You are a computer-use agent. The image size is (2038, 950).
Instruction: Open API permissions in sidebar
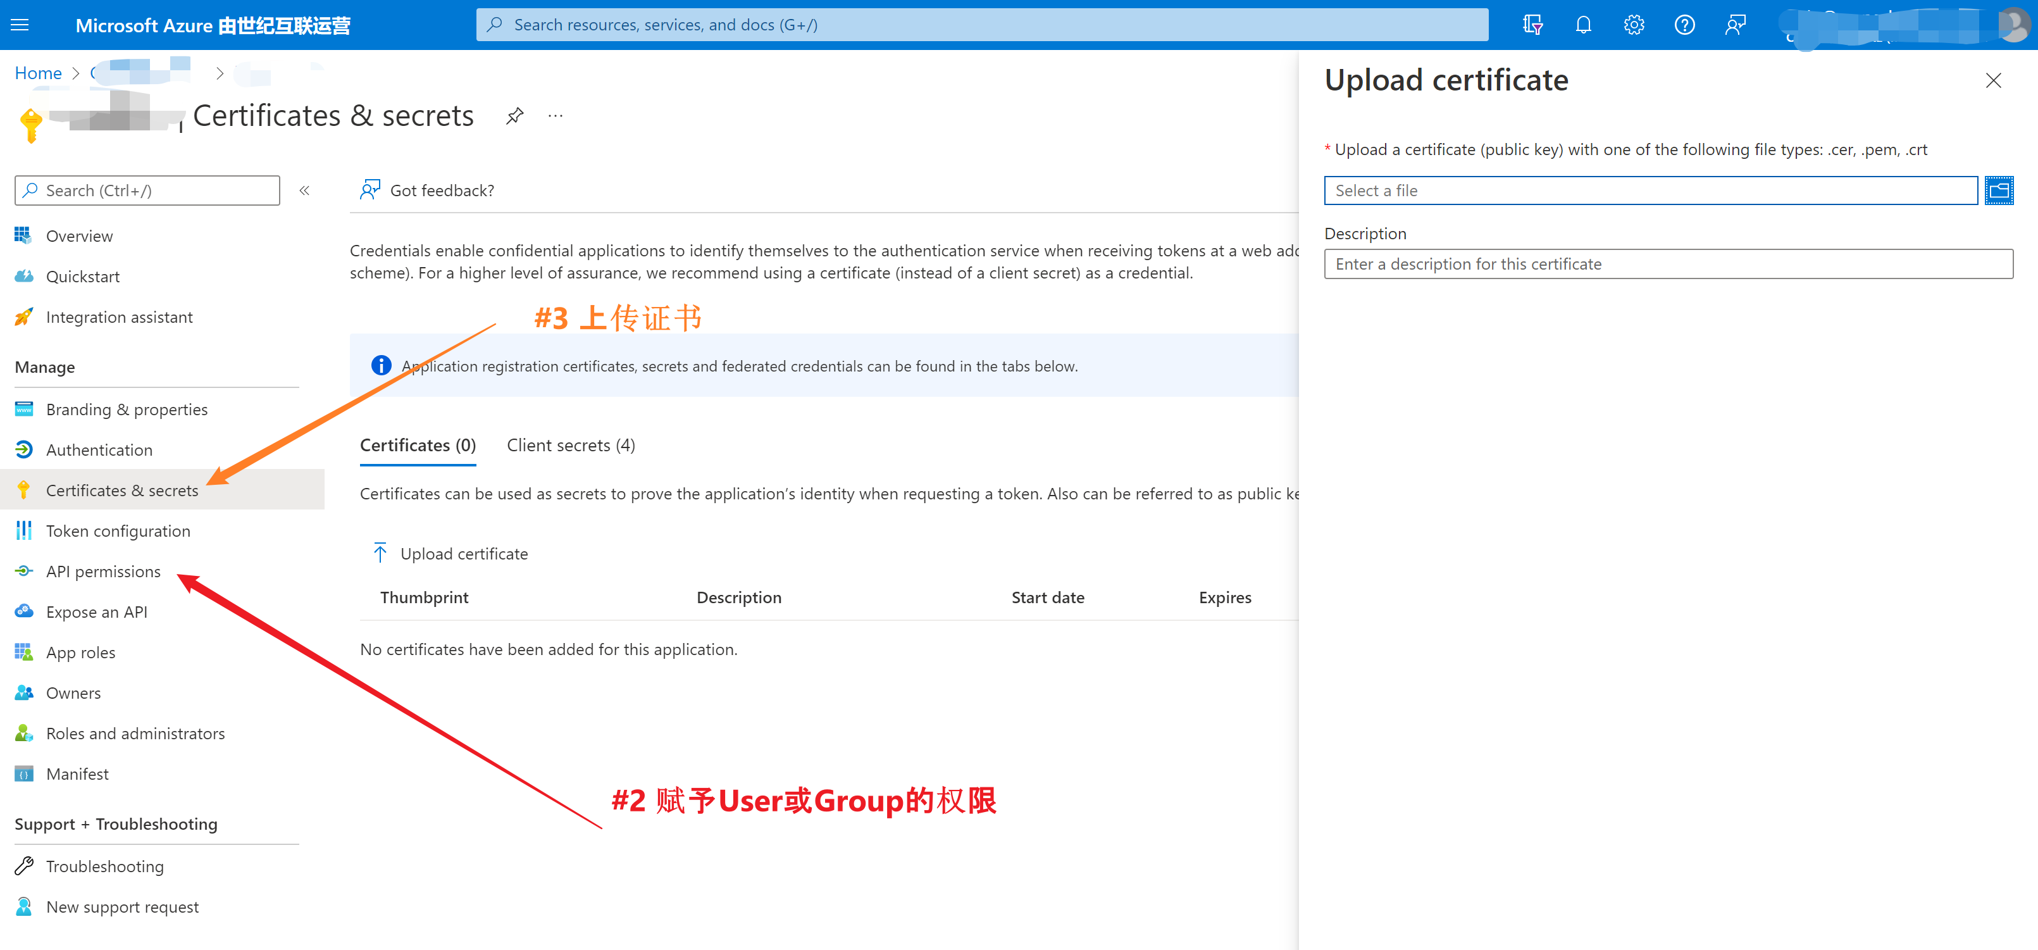click(103, 572)
